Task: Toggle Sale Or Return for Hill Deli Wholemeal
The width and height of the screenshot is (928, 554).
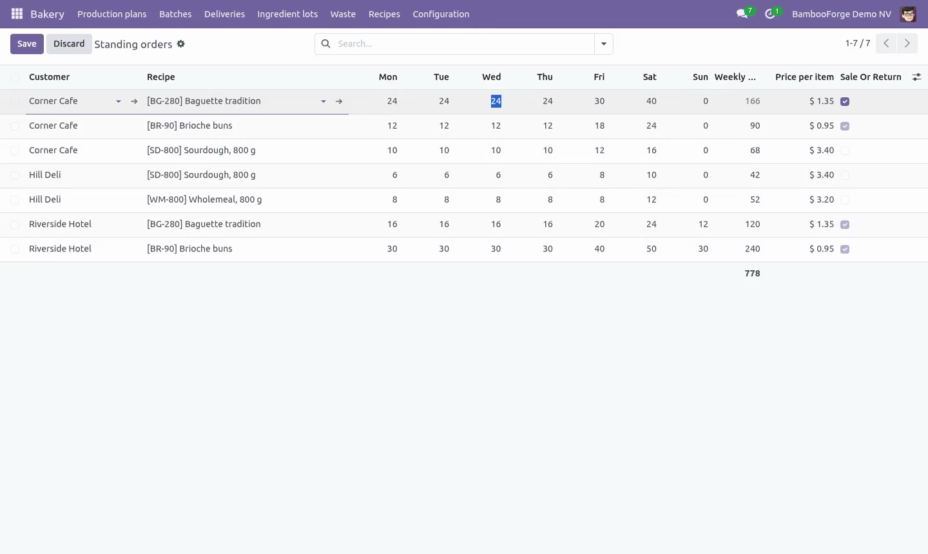Action: point(845,200)
